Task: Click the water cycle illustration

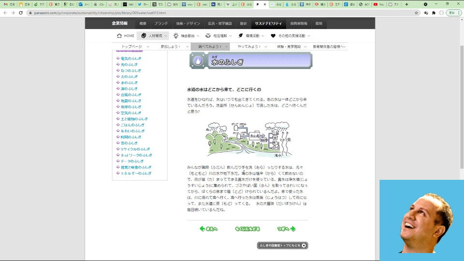Action: (248, 139)
